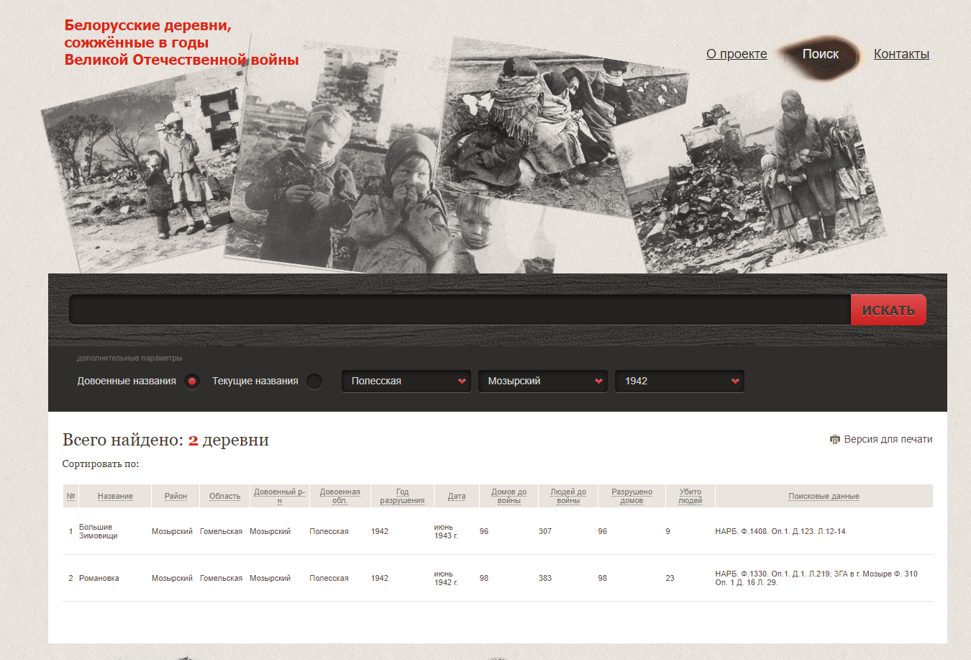Open the Полесская region dropdown

[406, 381]
